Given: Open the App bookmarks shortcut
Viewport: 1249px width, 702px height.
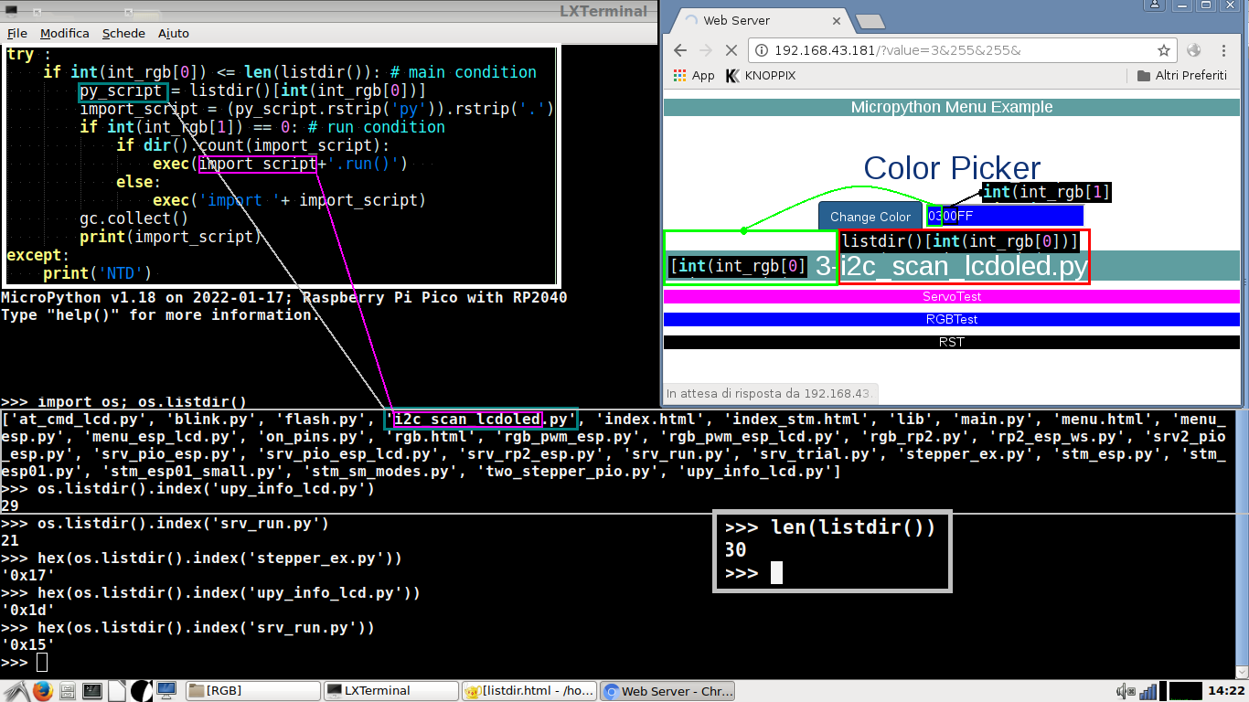Looking at the screenshot, I should [x=694, y=75].
